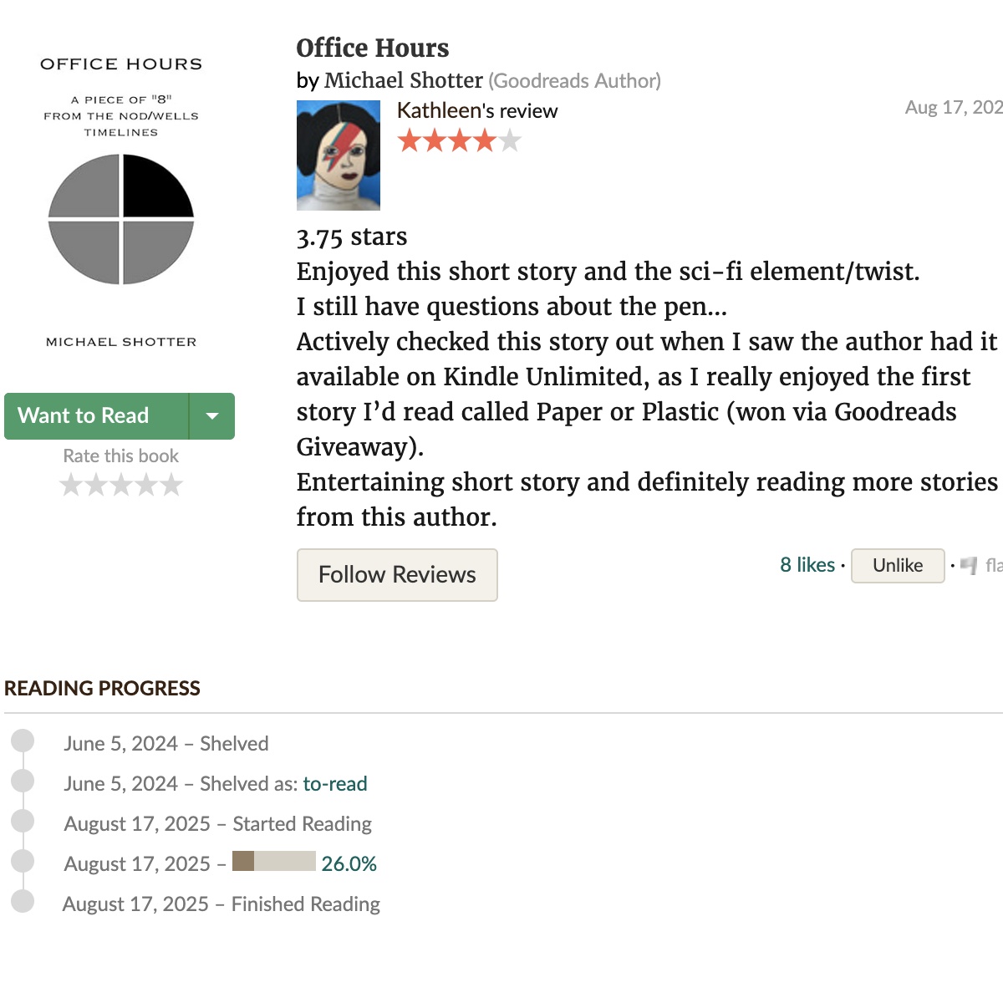Image resolution: width=1003 pixels, height=1003 pixels.
Task: Open the 8 likes link
Action: [x=806, y=565]
